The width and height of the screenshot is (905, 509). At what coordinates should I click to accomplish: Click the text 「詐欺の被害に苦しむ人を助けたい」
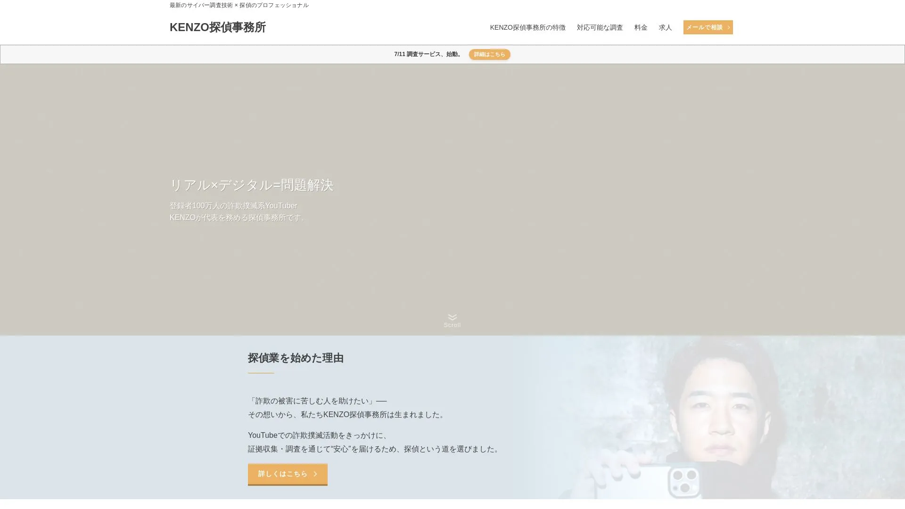pos(312,401)
